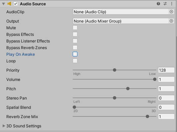
Task: Click the Audio Source header title
Action: [x=33, y=4]
